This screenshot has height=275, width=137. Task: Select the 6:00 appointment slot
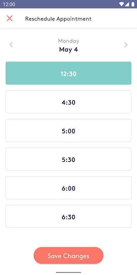pos(68,188)
